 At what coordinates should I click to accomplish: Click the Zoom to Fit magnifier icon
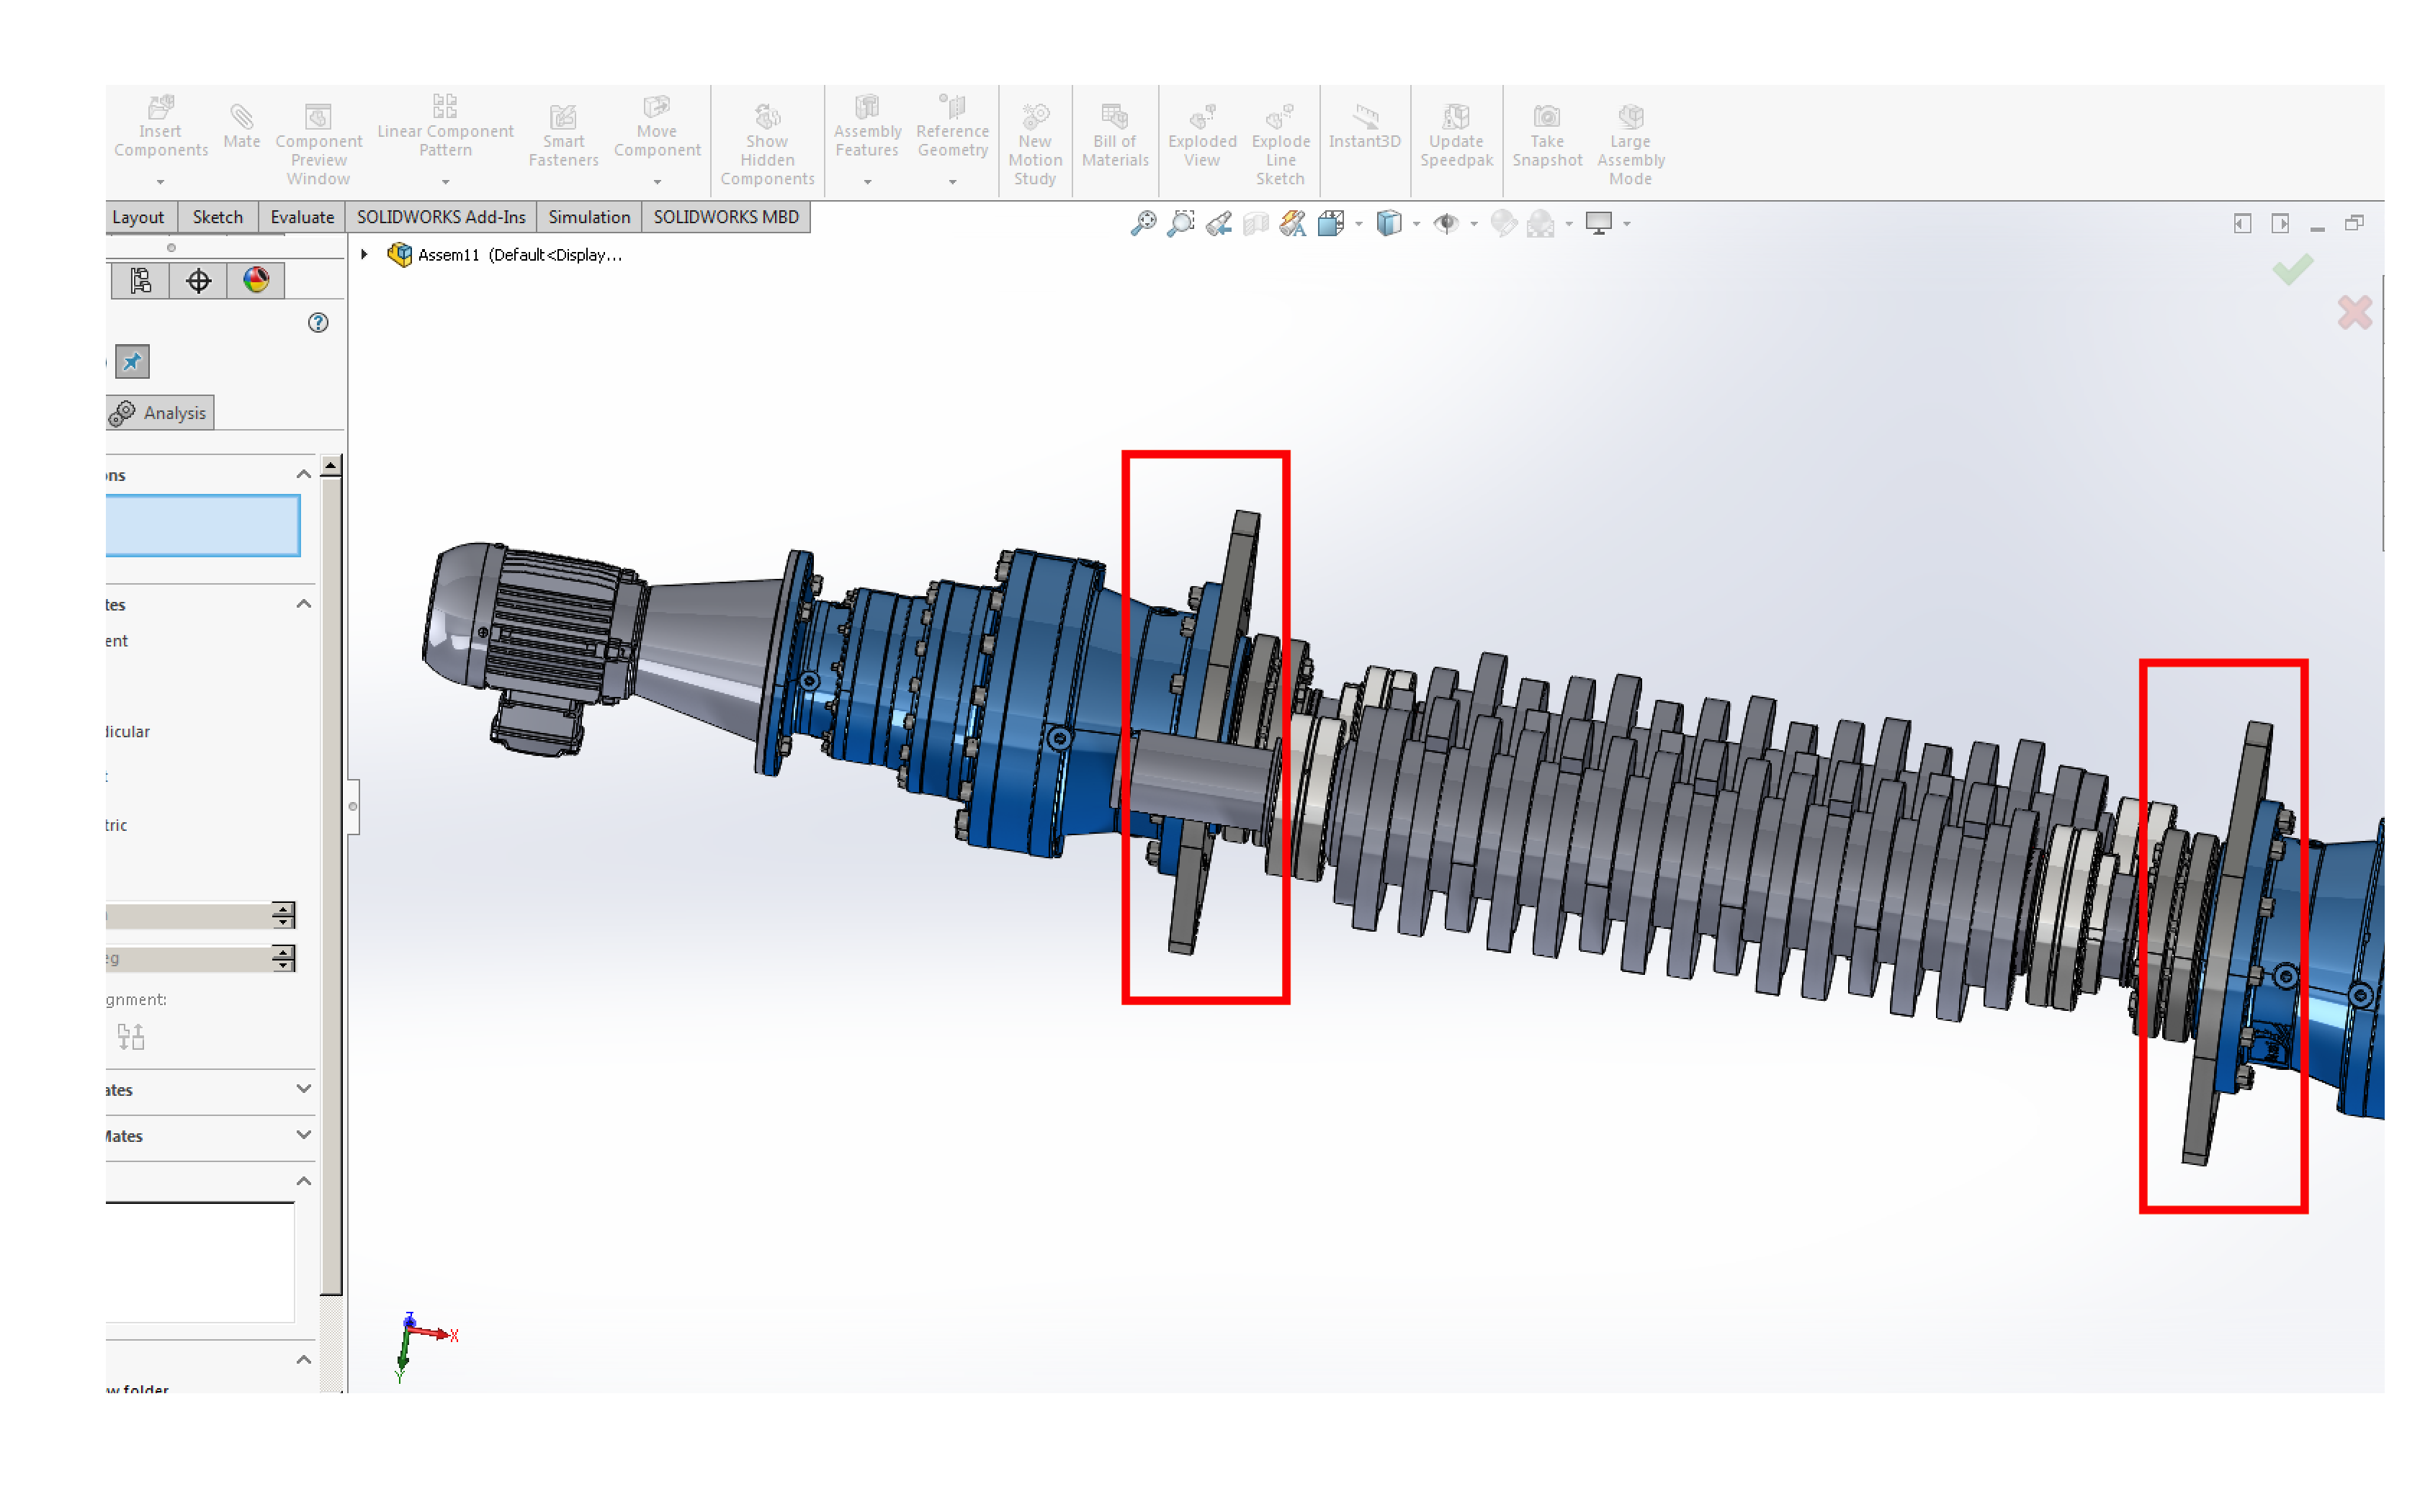pos(1143,223)
